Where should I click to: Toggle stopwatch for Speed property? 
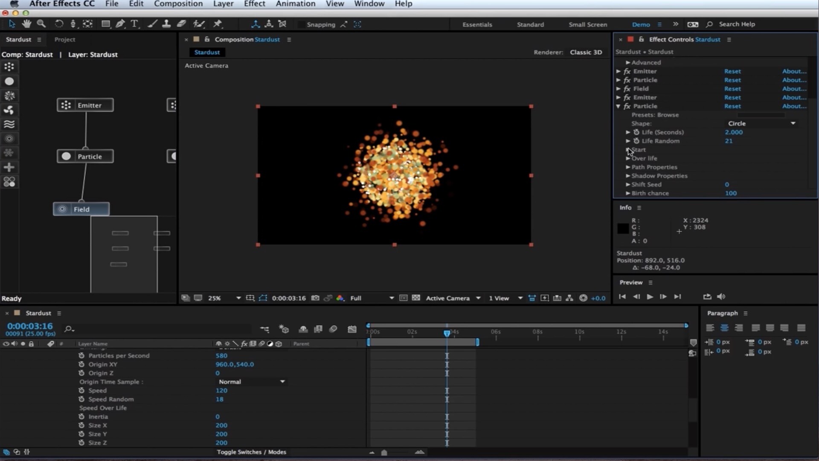[81, 391]
